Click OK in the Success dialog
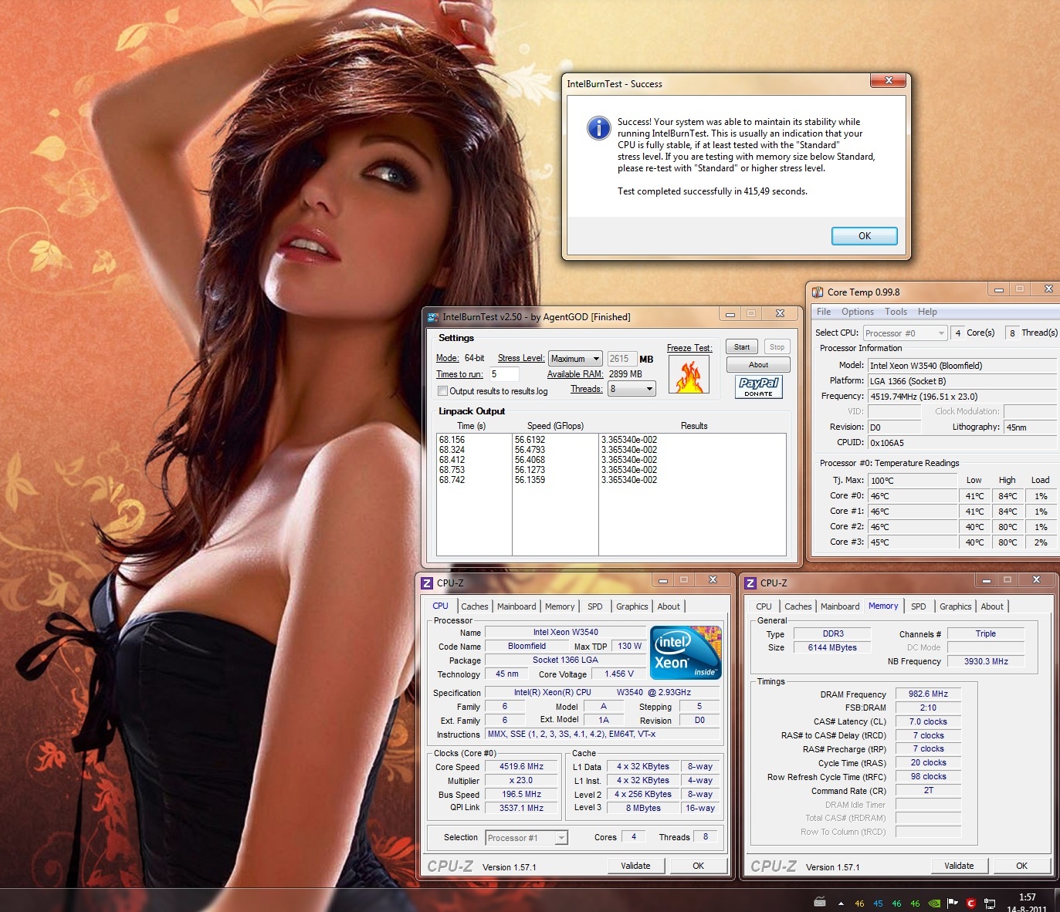Screen dimensions: 1060x912 coord(865,236)
